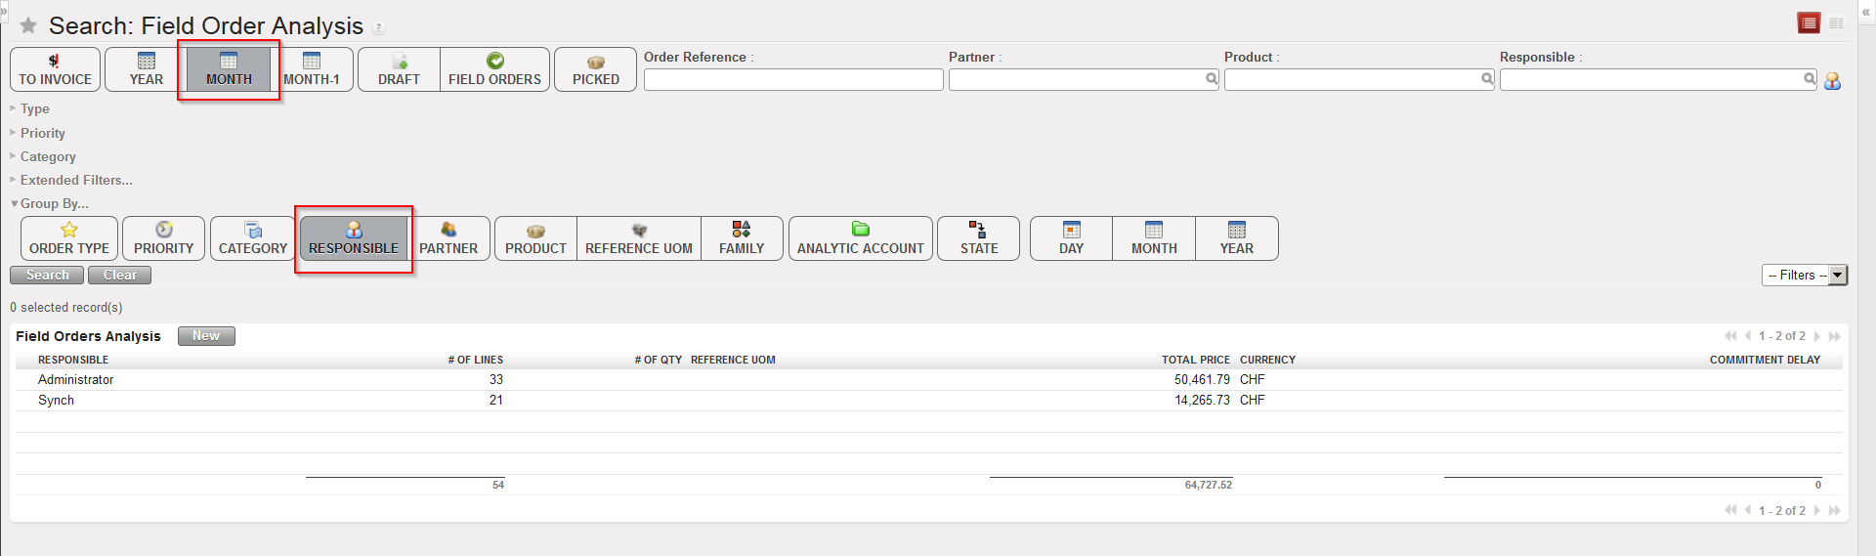Image resolution: width=1876 pixels, height=556 pixels.
Task: Group by Analytic Account
Action: (861, 238)
